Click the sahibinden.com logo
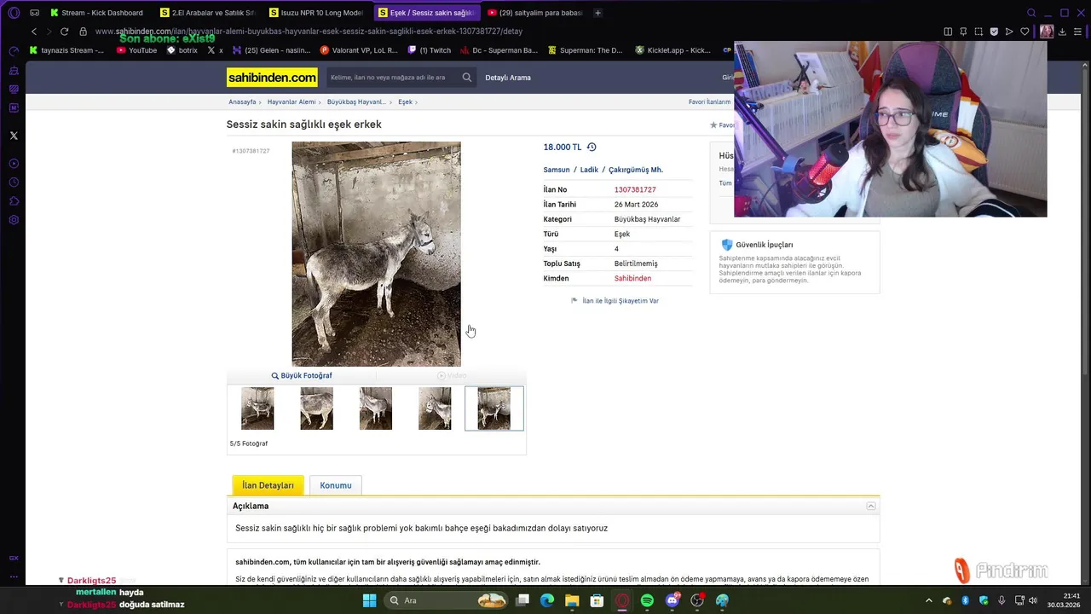The width and height of the screenshot is (1091, 614). click(272, 78)
